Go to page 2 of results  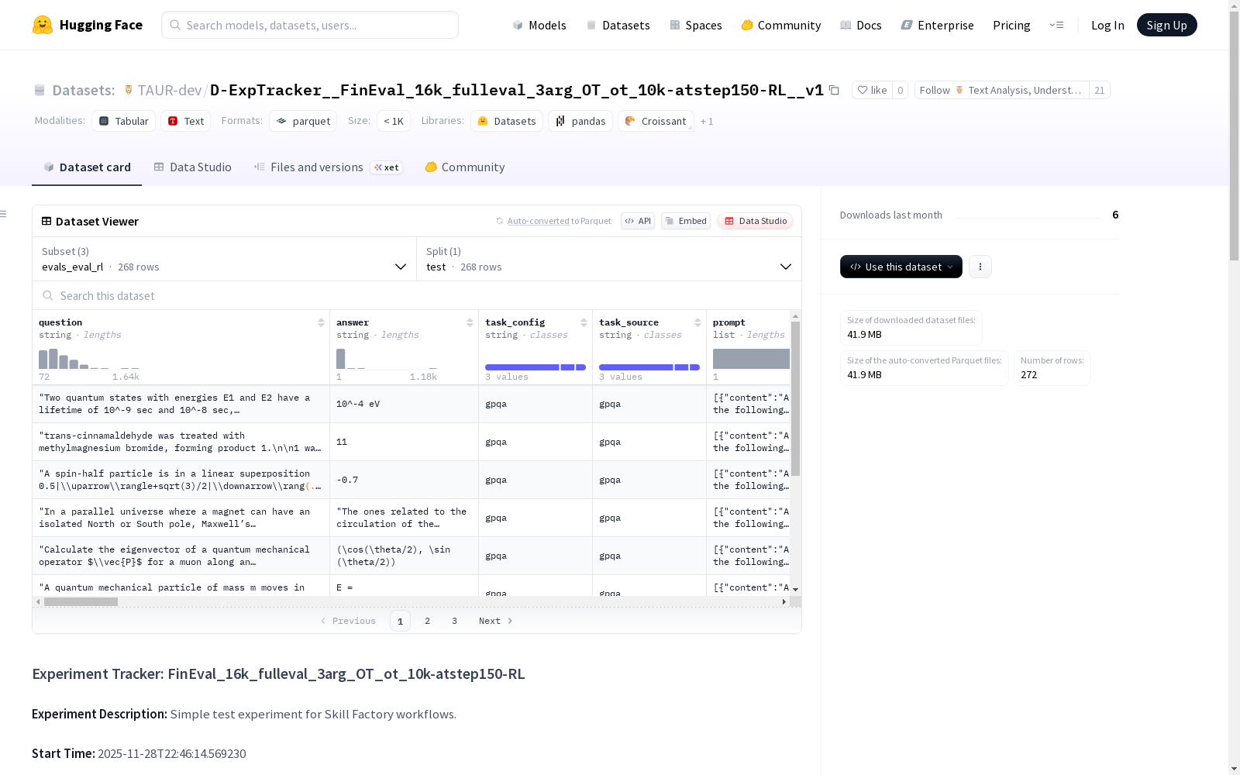(427, 621)
